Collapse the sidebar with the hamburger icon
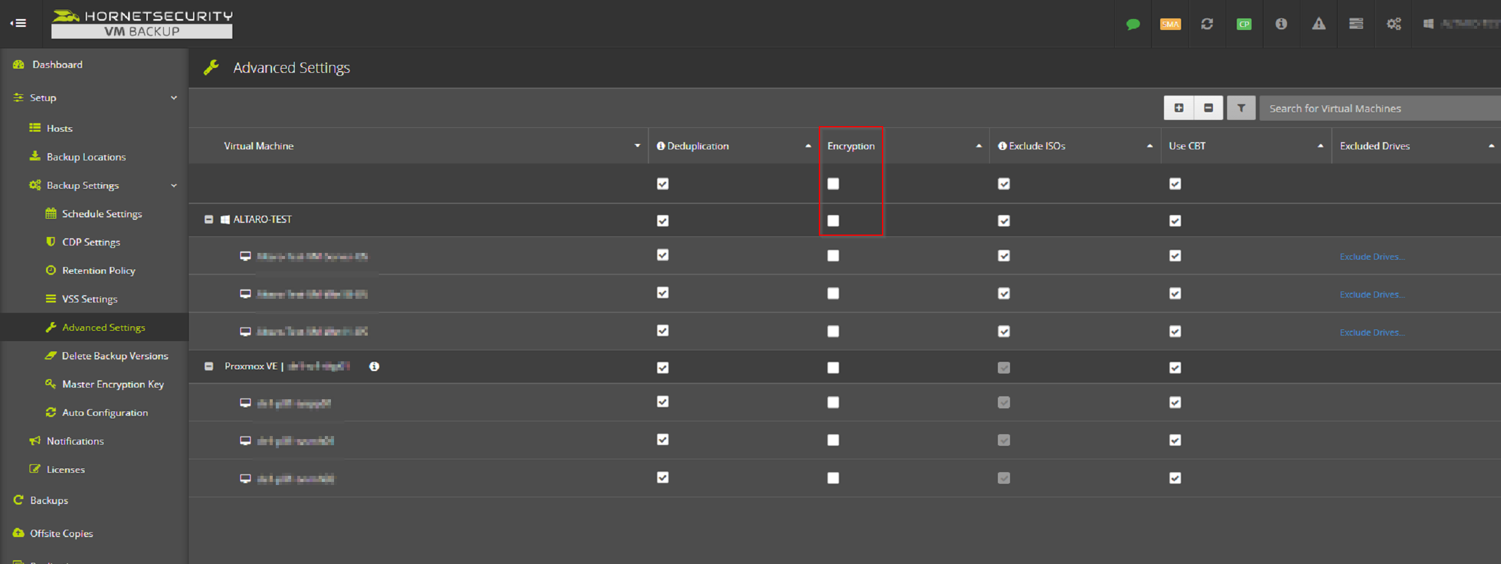Screen dimensions: 1501x564 tap(18, 23)
